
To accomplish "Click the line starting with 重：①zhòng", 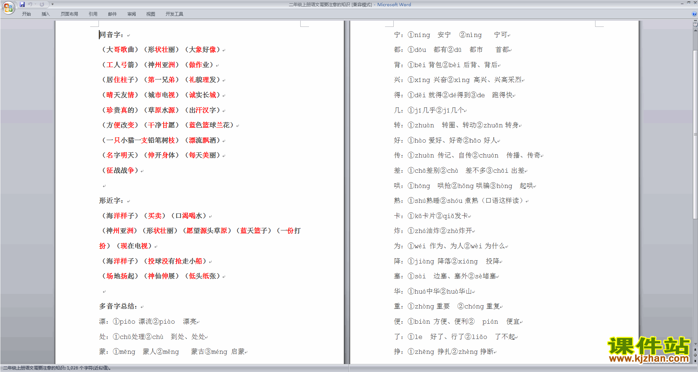I will (448, 306).
